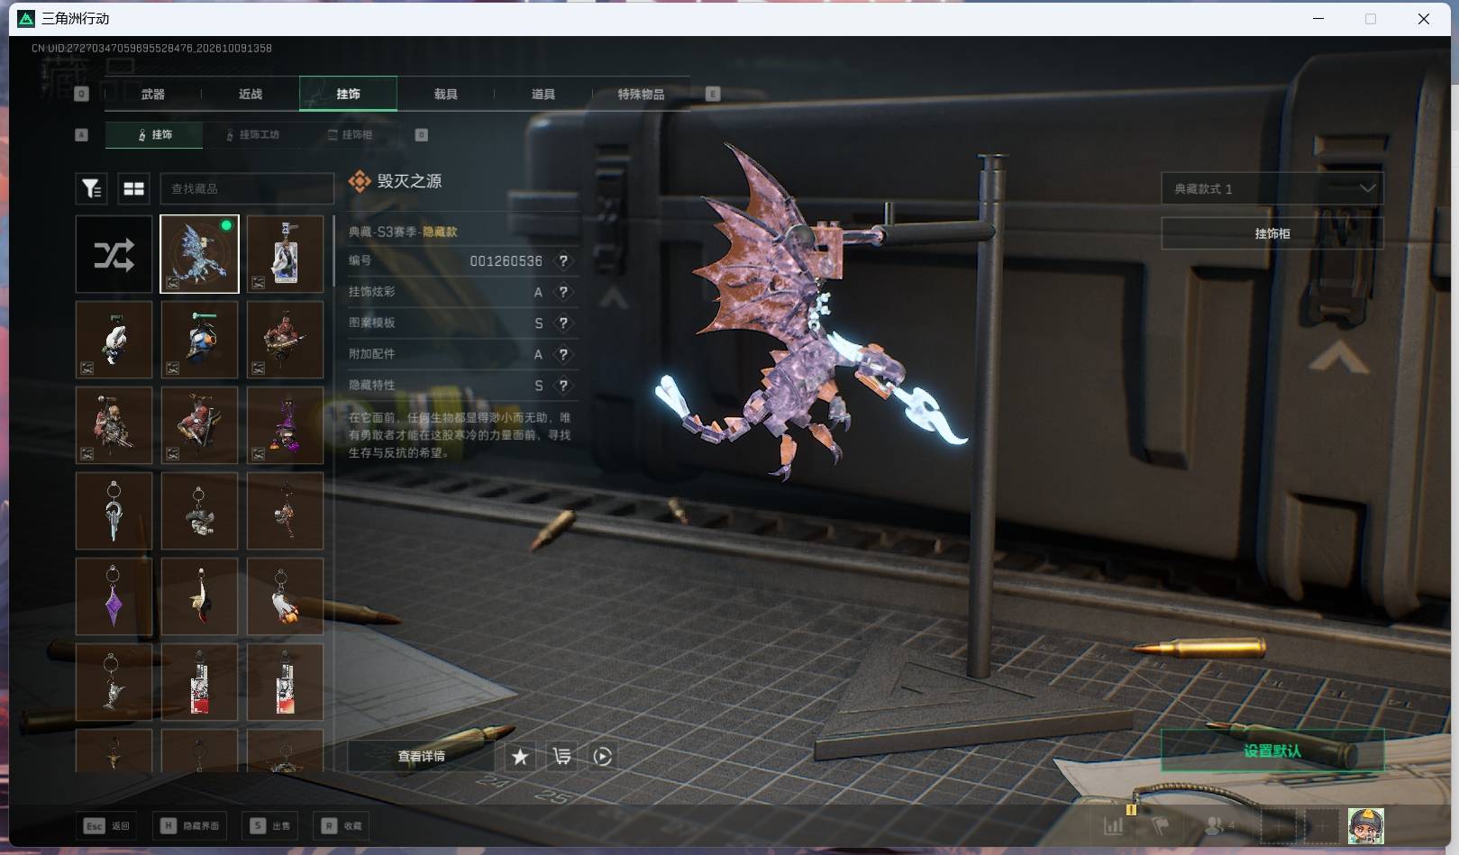Open help for 图案模板 rating
The height and width of the screenshot is (855, 1459).
pos(563,323)
